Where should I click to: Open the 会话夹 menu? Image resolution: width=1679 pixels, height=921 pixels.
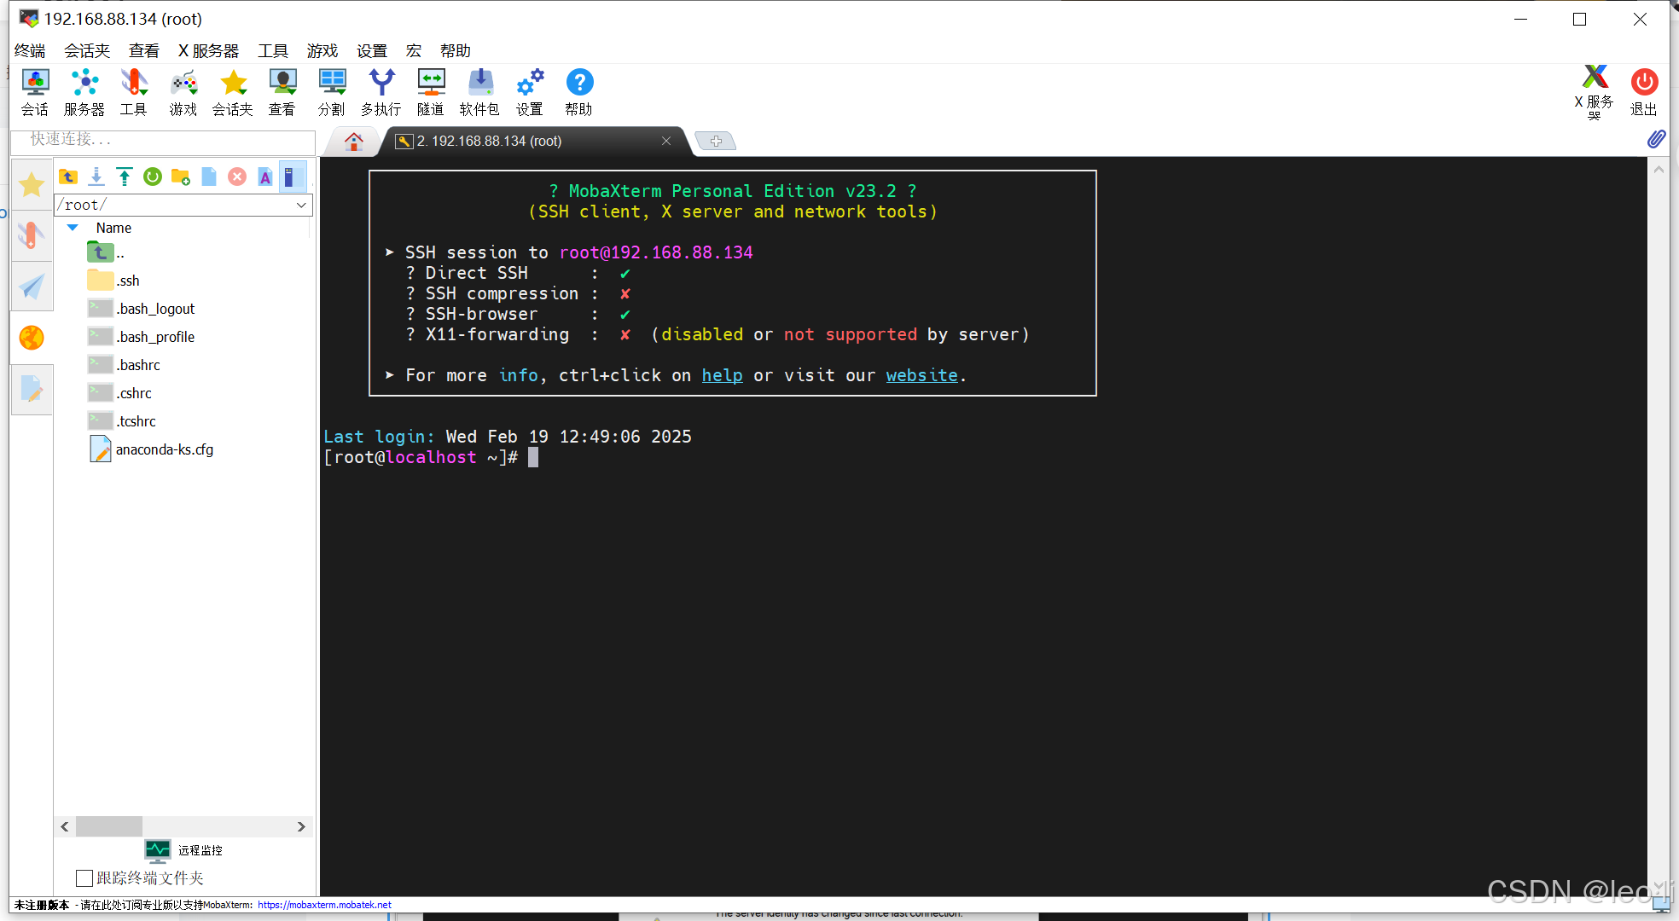coord(87,51)
